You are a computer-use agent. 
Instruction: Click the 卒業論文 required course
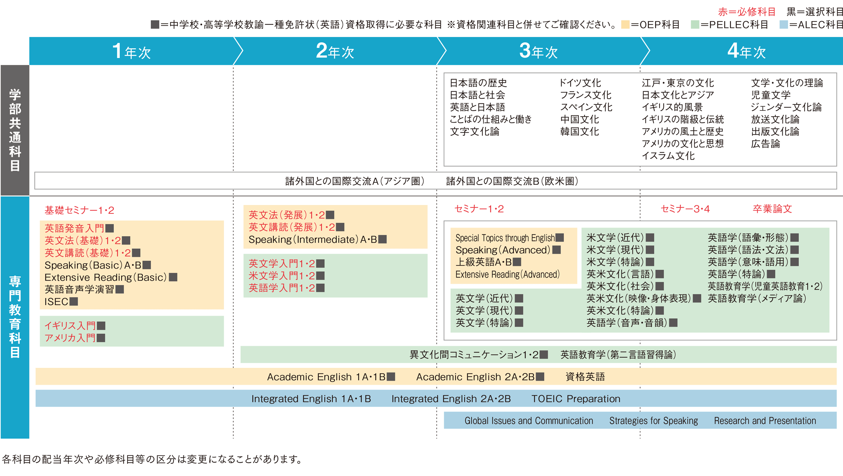(x=772, y=209)
